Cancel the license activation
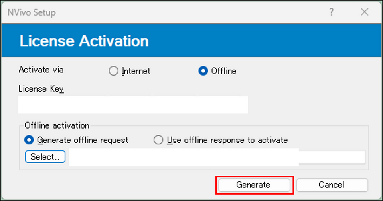Screen dimensions: 383x201 coord(332,185)
